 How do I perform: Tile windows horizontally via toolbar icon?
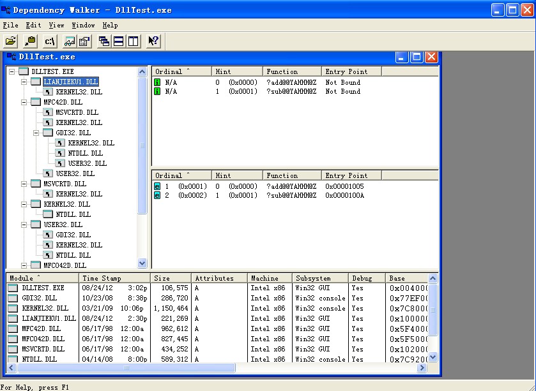(118, 41)
